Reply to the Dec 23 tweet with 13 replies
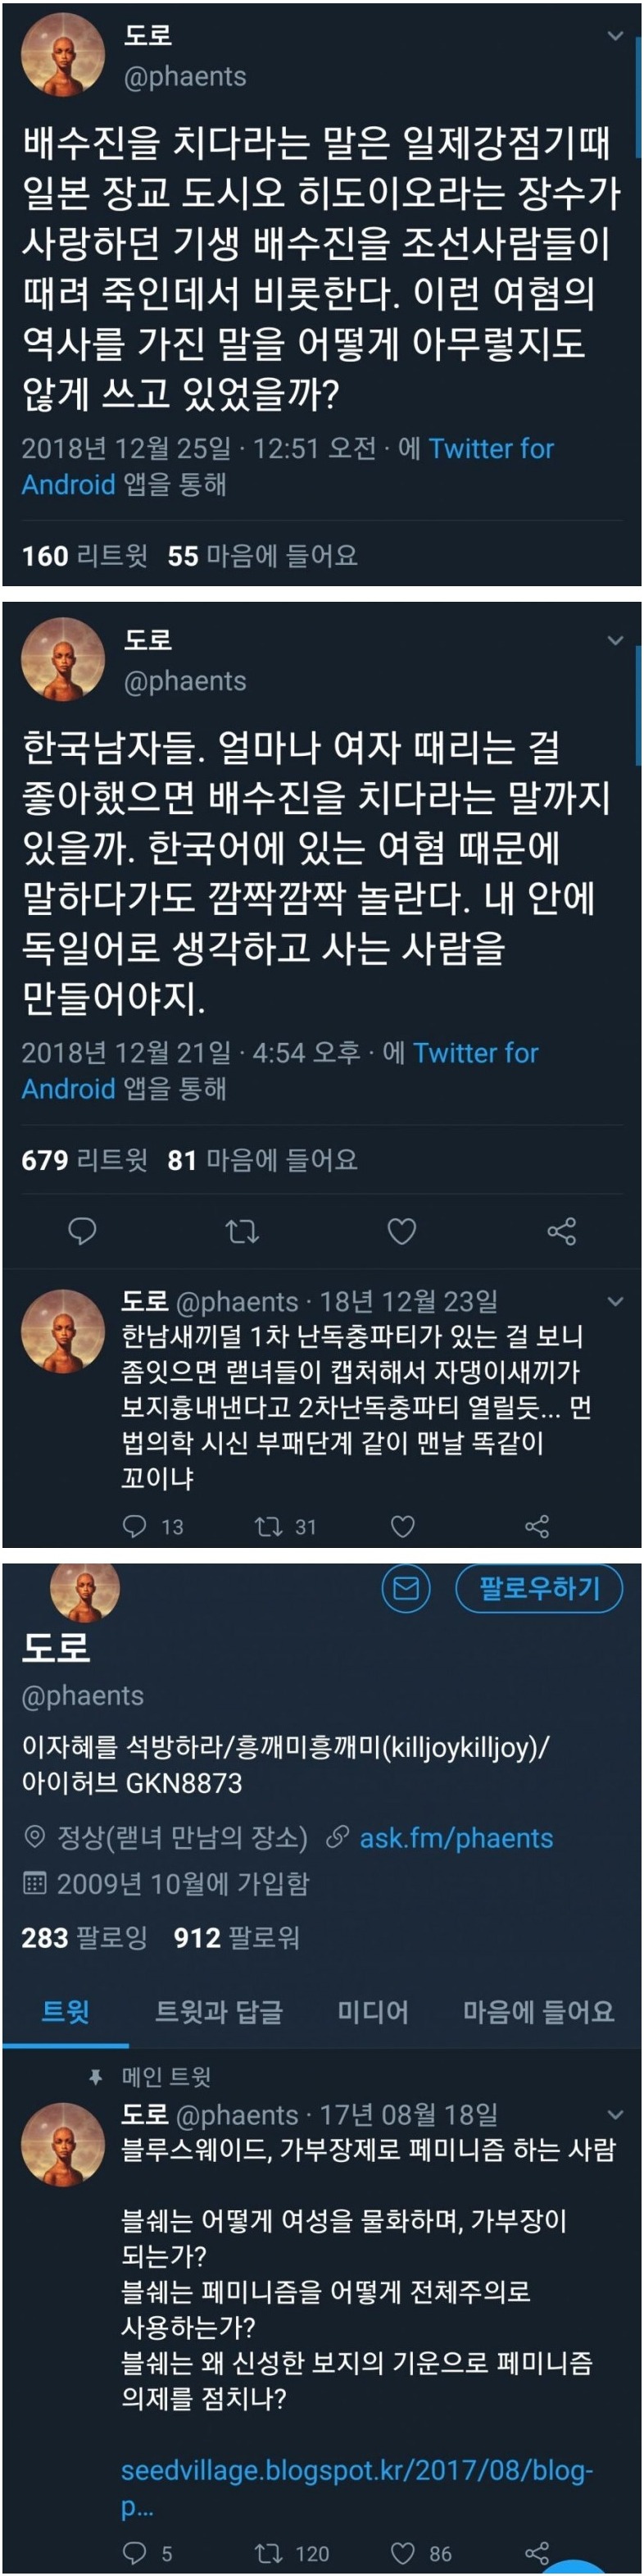This screenshot has height=2576, width=644. tap(134, 1525)
